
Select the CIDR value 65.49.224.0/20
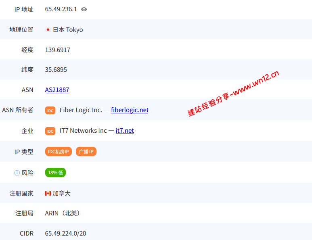65,233
